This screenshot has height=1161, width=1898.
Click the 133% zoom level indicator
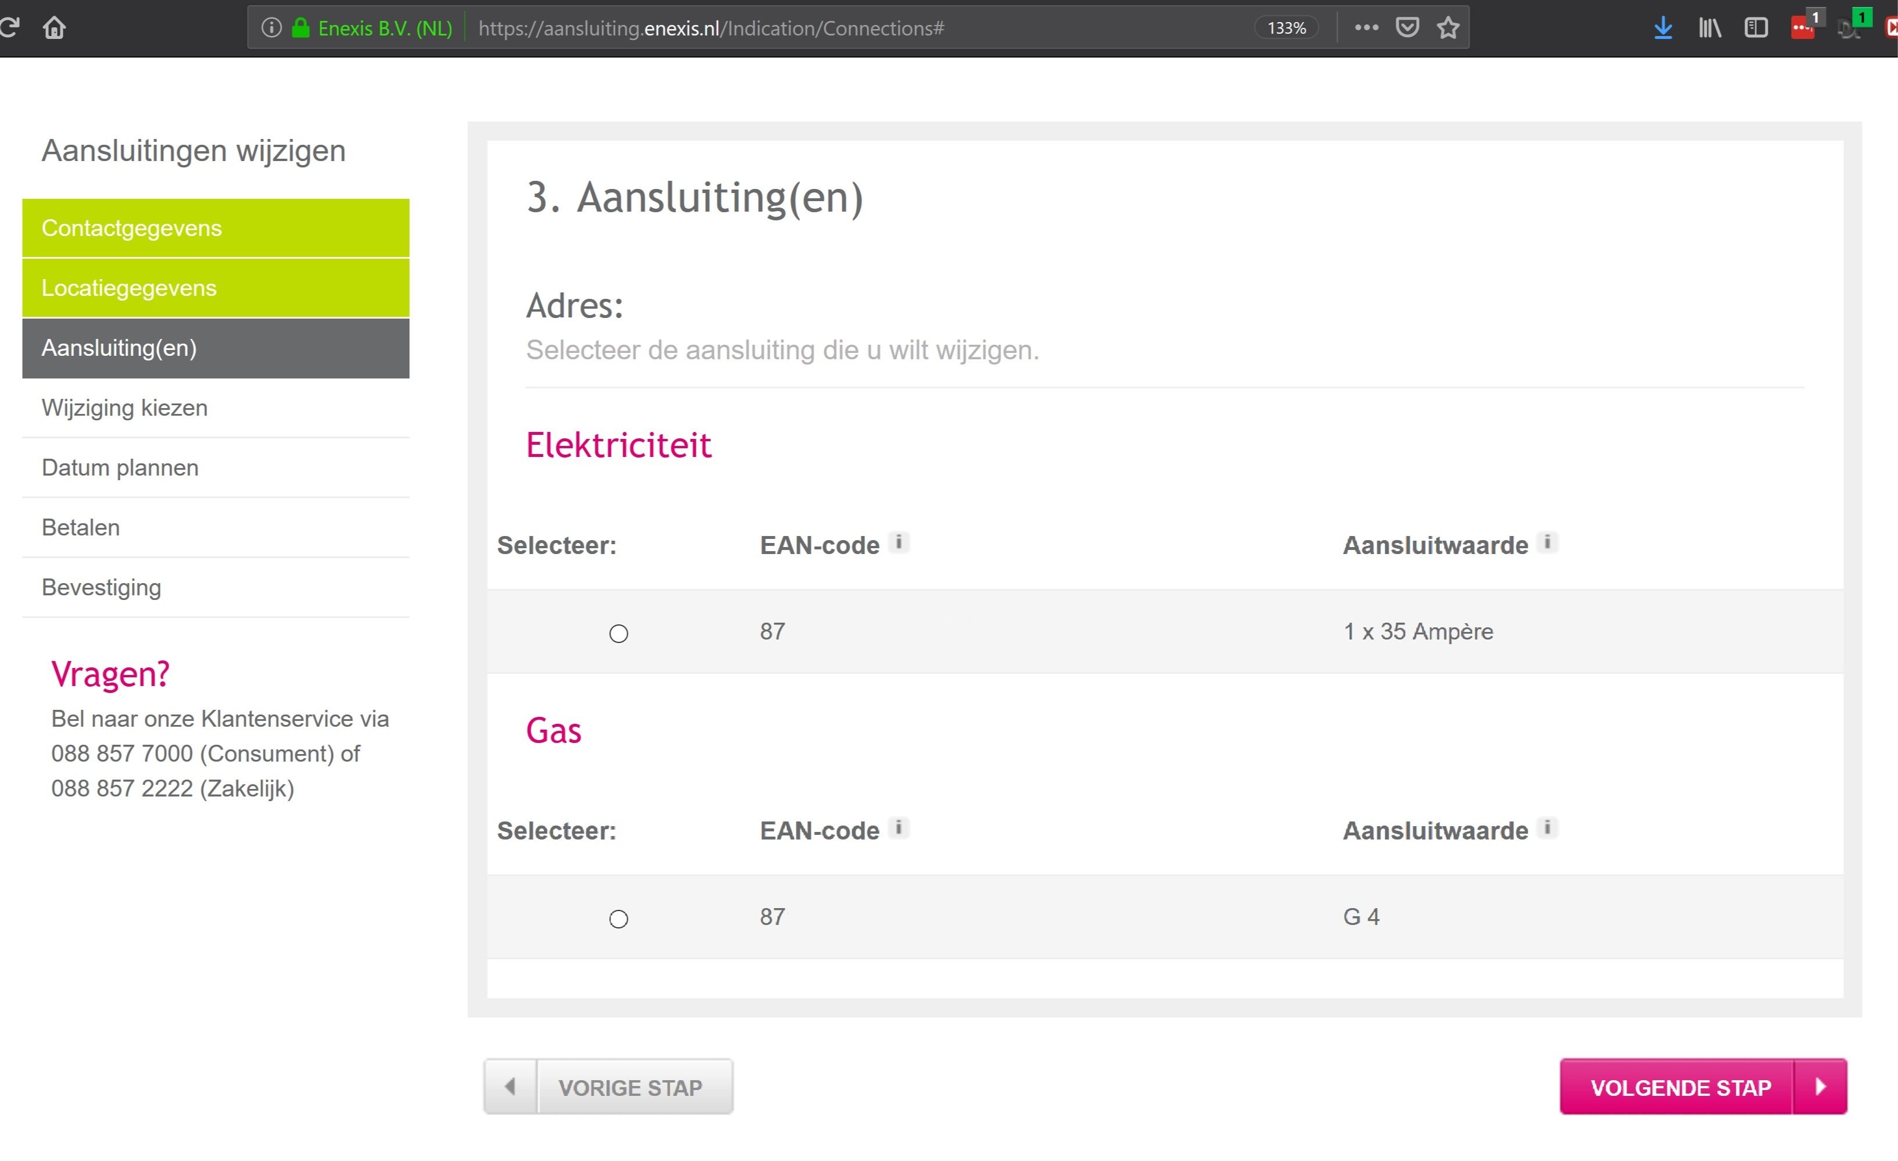pyautogui.click(x=1286, y=28)
